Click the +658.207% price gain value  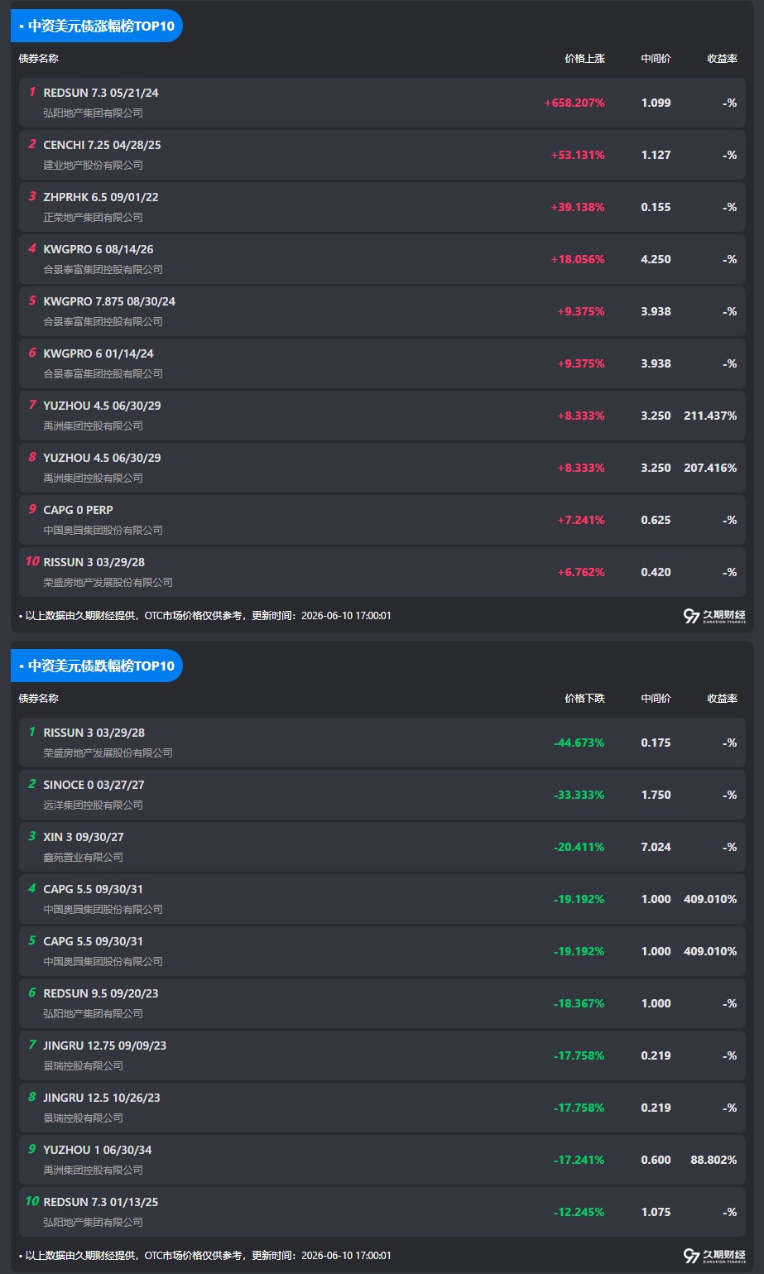574,103
